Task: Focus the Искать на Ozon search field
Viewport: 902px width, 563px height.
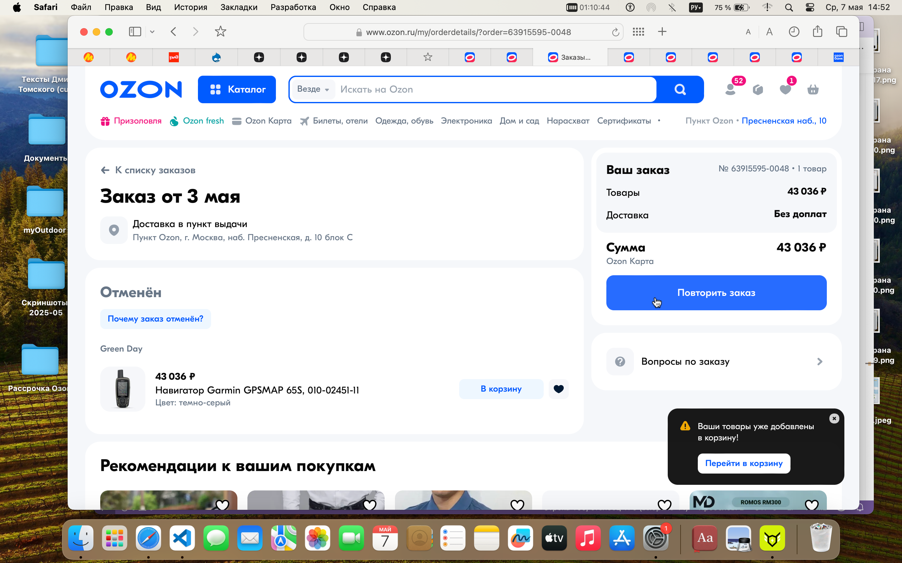Action: (496, 89)
